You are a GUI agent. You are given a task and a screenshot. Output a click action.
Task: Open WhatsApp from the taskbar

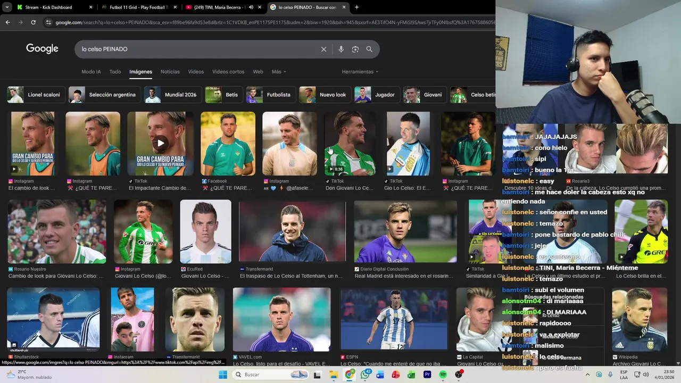coord(365,374)
